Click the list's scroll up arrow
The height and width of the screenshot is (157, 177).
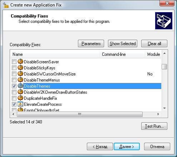coord(164,54)
